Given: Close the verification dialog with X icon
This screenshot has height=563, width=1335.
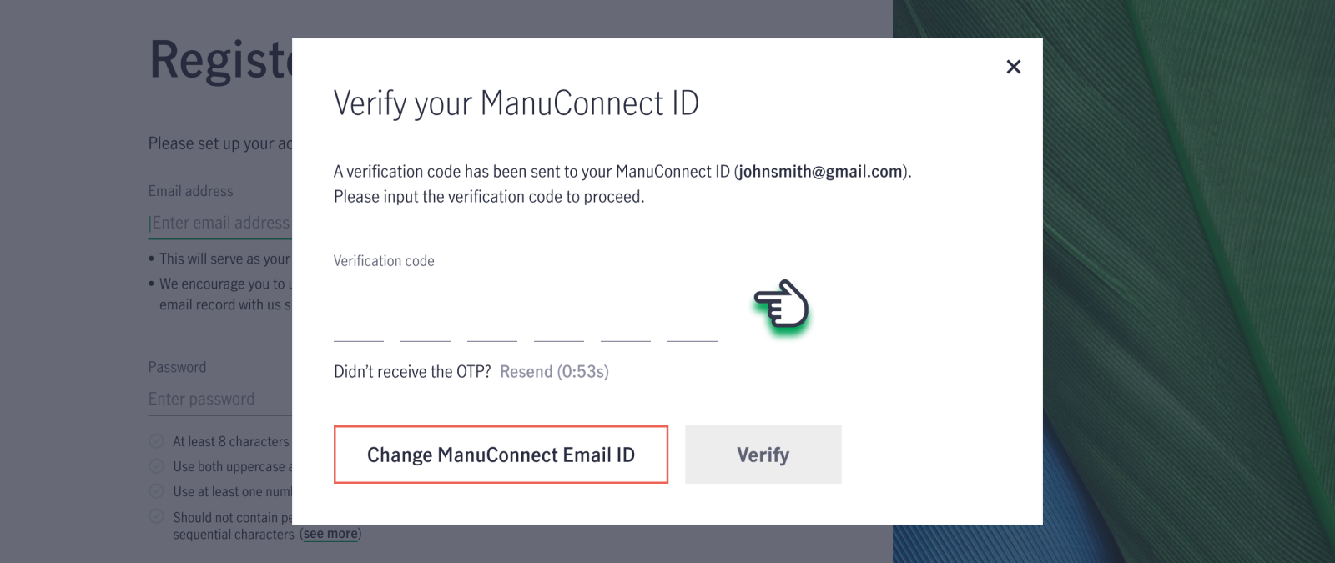Looking at the screenshot, I should tap(1013, 67).
